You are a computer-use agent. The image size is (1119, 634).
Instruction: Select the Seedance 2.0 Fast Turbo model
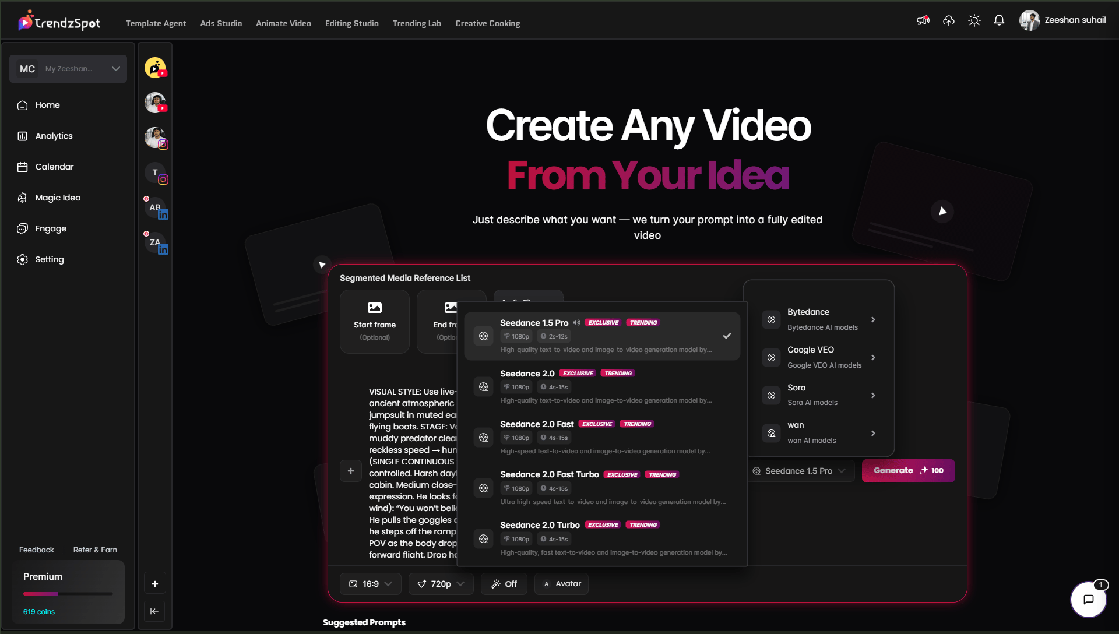(x=602, y=488)
